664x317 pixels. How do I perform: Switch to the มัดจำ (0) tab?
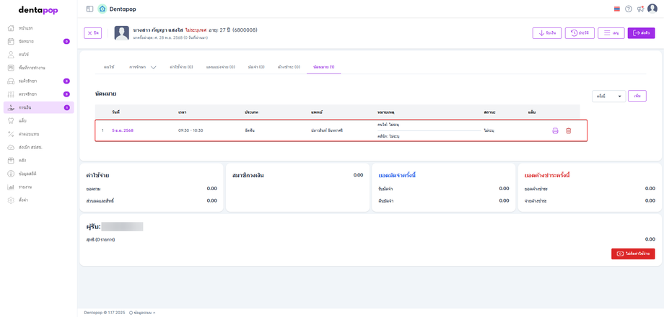(255, 67)
